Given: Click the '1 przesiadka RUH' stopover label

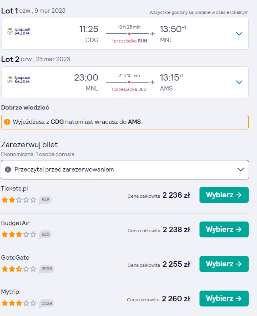Looking at the screenshot, I should click(x=129, y=41).
